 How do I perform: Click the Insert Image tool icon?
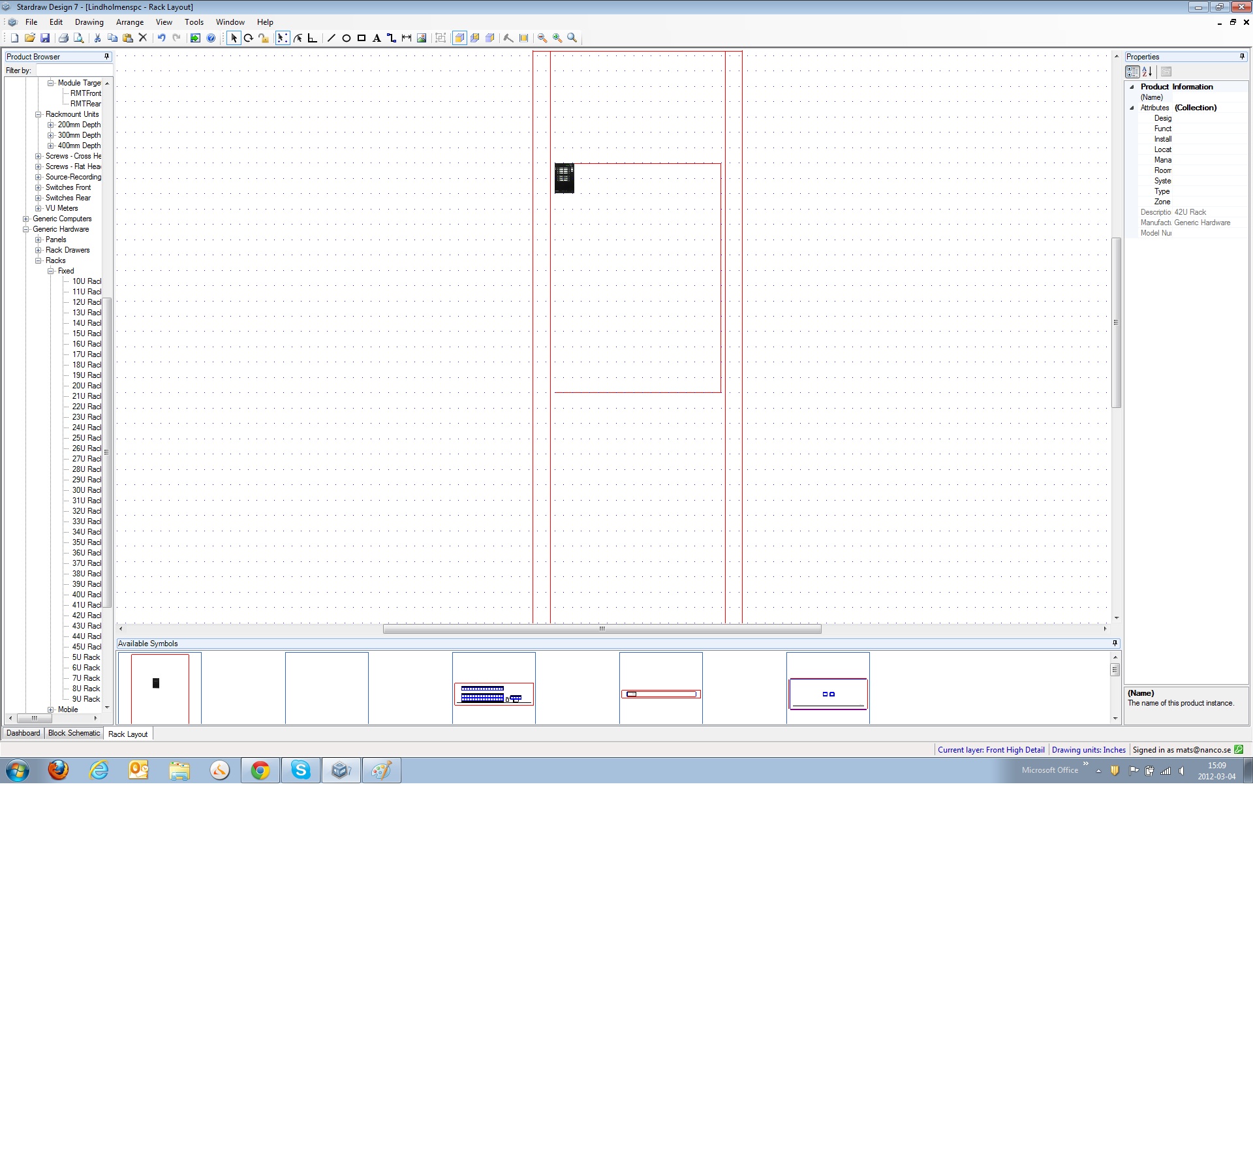(422, 38)
